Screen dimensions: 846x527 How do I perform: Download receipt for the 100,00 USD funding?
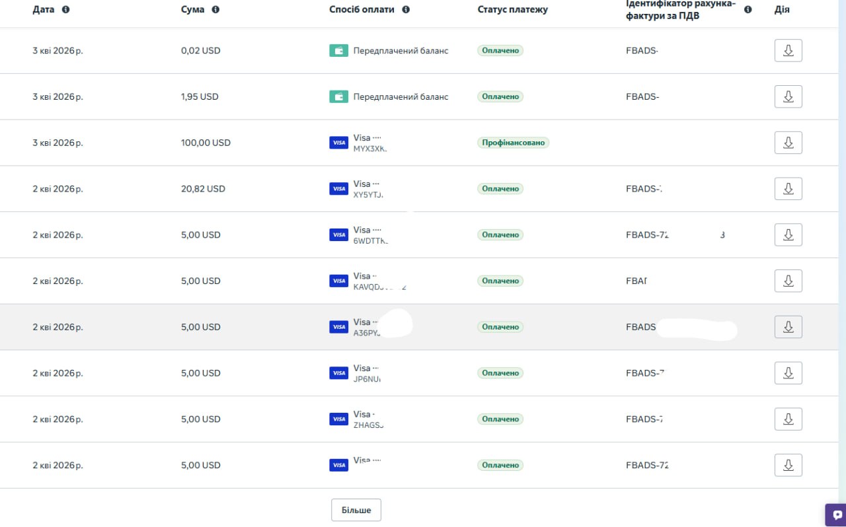[788, 143]
